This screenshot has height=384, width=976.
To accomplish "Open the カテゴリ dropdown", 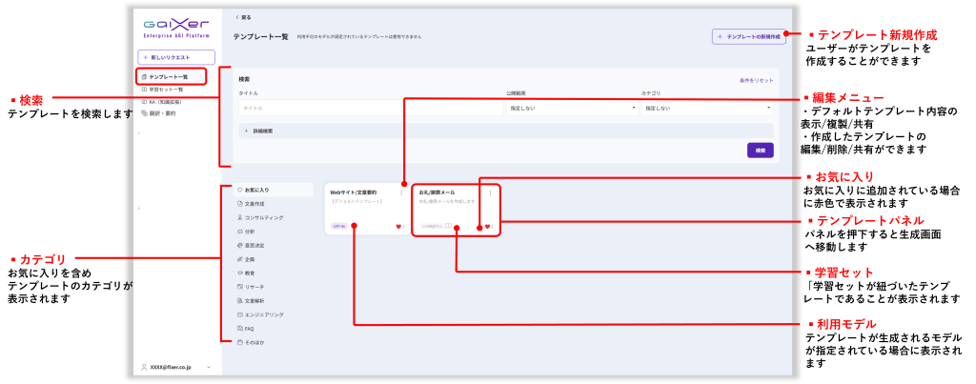I will 706,109.
